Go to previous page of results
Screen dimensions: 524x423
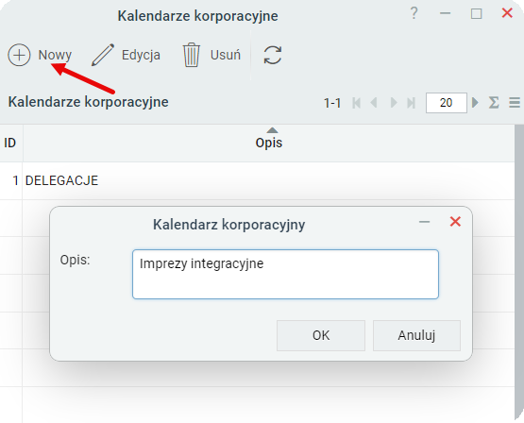coord(374,103)
